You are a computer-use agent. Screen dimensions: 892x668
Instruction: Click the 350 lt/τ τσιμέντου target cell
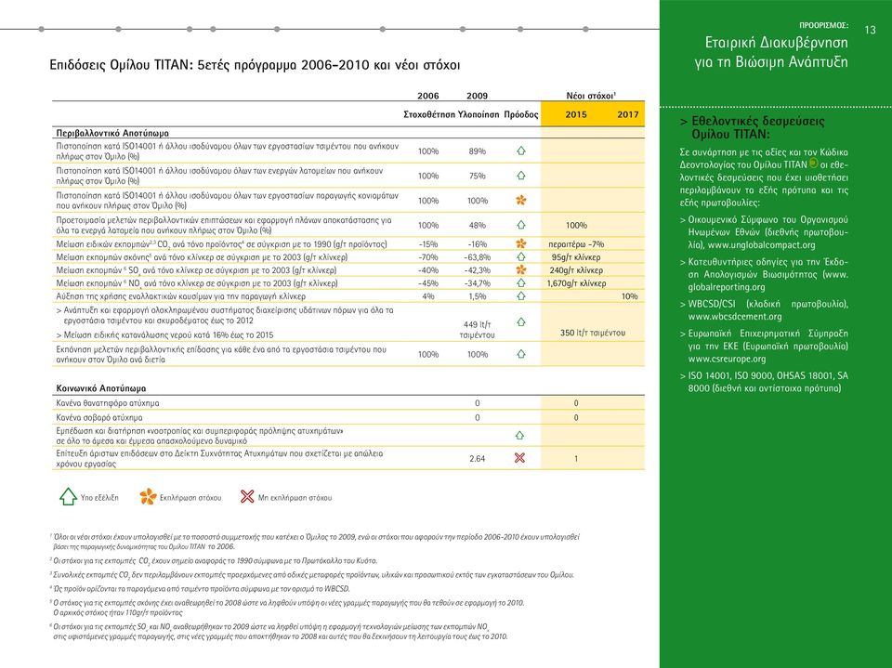592,333
